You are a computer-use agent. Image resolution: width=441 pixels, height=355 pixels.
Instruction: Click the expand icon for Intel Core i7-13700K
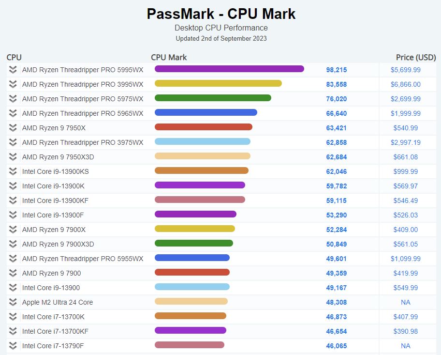13,317
